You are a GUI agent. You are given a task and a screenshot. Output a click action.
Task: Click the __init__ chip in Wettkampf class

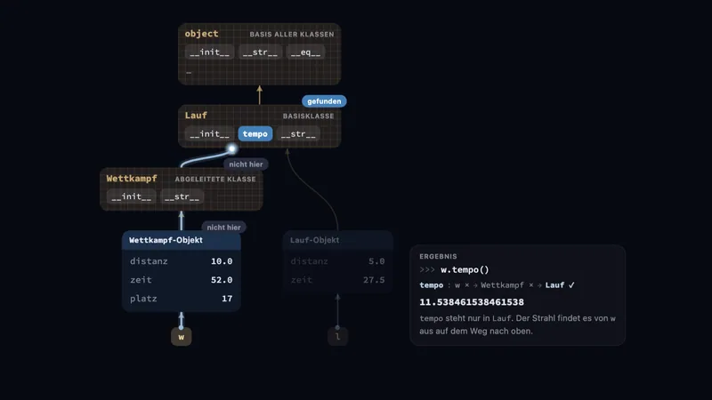[132, 196]
